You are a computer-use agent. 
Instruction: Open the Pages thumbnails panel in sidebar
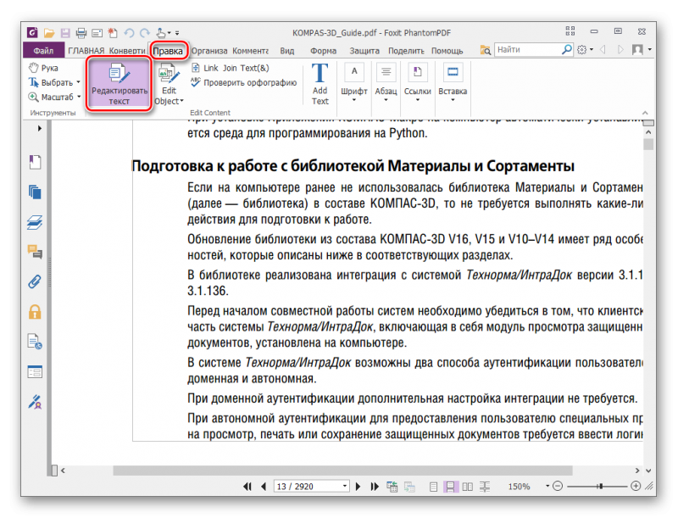point(35,192)
